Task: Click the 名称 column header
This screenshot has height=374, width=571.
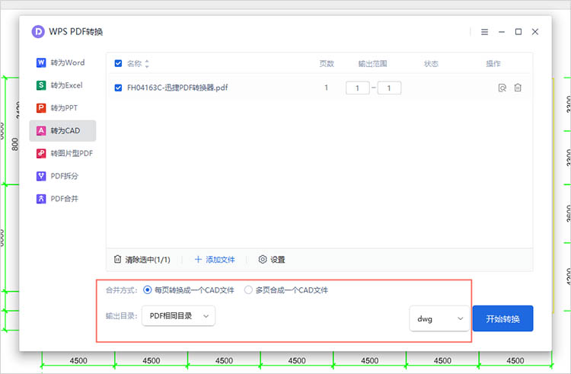Action: coord(134,64)
